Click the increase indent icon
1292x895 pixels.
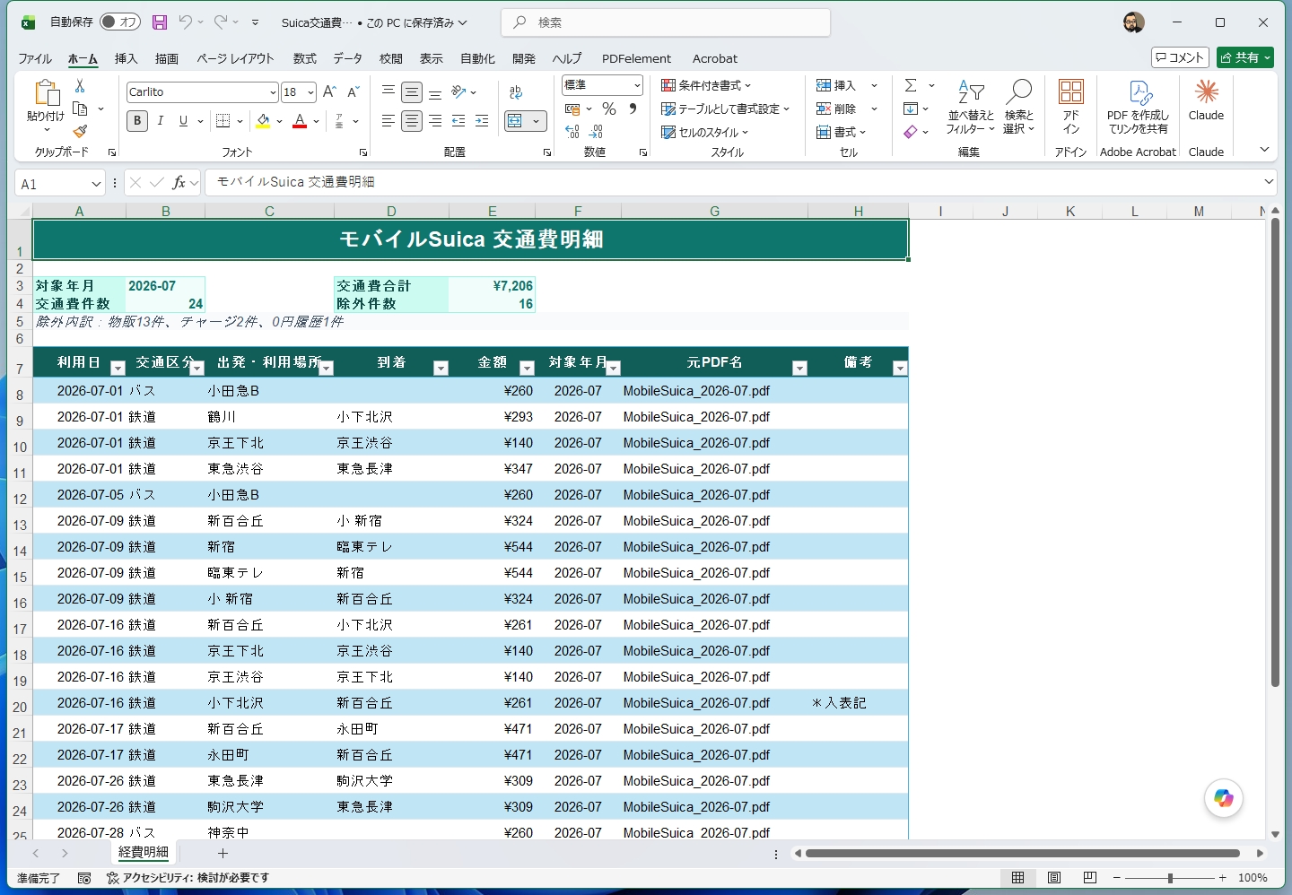pyautogui.click(x=482, y=121)
